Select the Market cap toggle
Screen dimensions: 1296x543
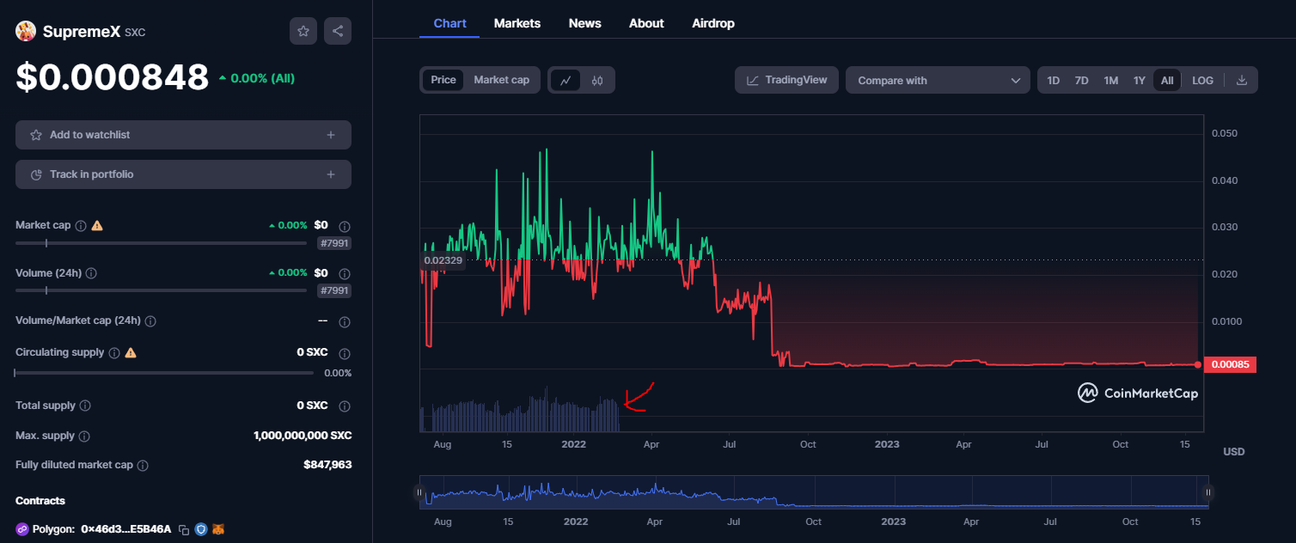click(502, 80)
